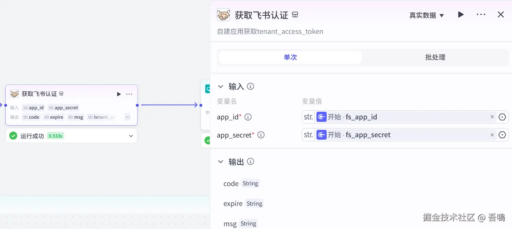Image resolution: width=512 pixels, height=229 pixels.
Task: Open the canvas node's three-dot menu
Action: click(129, 94)
